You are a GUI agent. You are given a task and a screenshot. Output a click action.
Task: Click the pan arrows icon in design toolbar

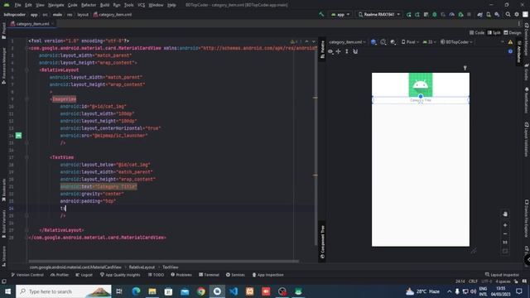click(339, 51)
